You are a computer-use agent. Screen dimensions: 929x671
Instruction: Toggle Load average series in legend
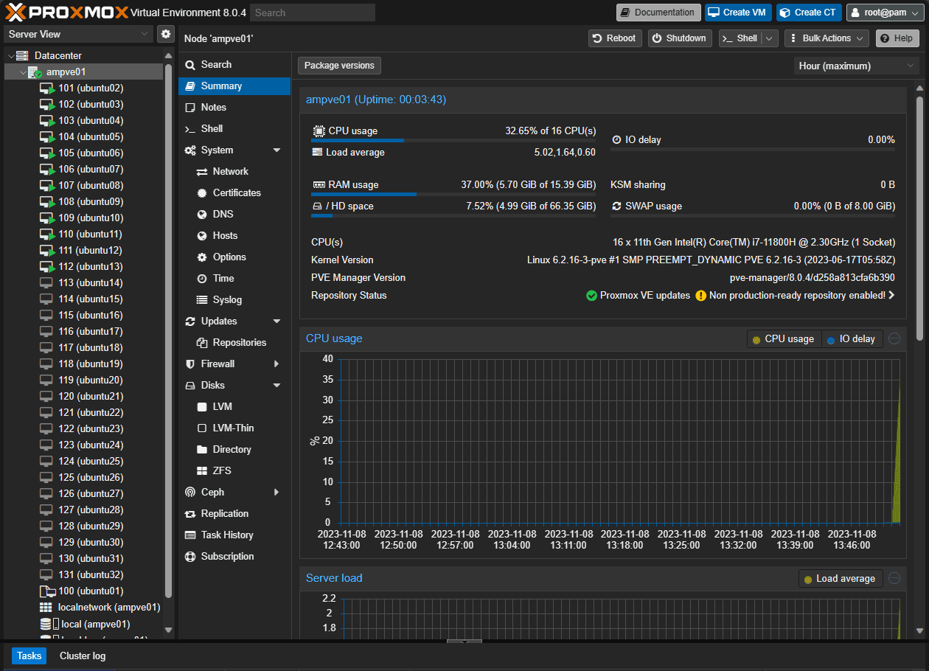point(839,579)
